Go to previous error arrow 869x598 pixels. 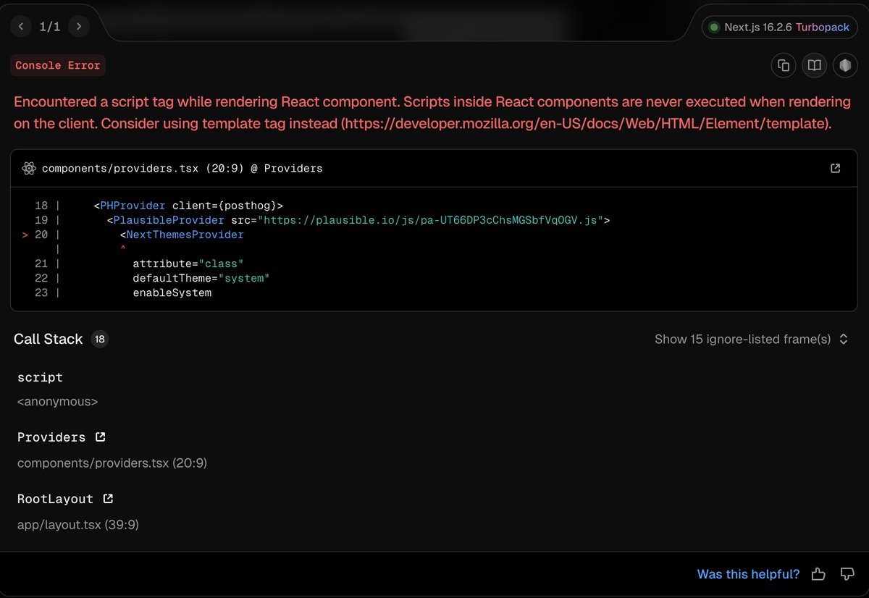(x=21, y=27)
